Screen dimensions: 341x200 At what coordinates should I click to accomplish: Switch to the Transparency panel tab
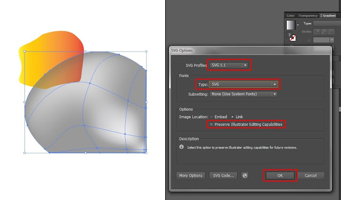[x=308, y=15]
